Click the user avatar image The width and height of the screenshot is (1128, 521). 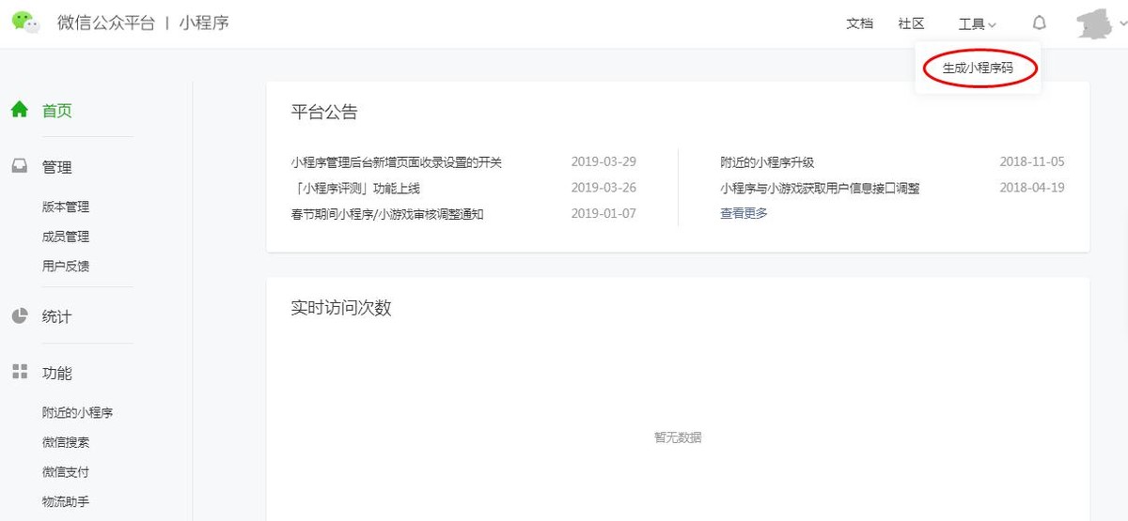[1095, 23]
